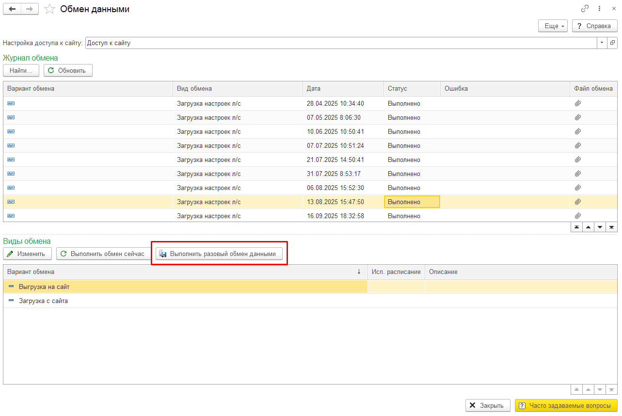Open exchange file attachment for 28.04.2025 entry
The height and width of the screenshot is (416, 622).
coord(577,103)
